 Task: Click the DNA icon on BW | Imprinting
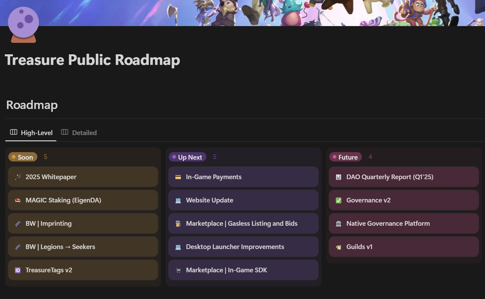[18, 224]
